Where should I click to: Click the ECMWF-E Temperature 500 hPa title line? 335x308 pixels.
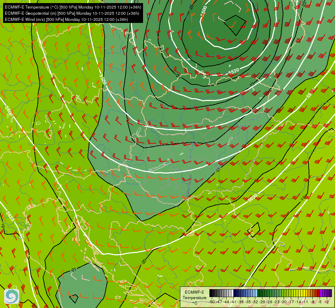pyautogui.click(x=73, y=7)
